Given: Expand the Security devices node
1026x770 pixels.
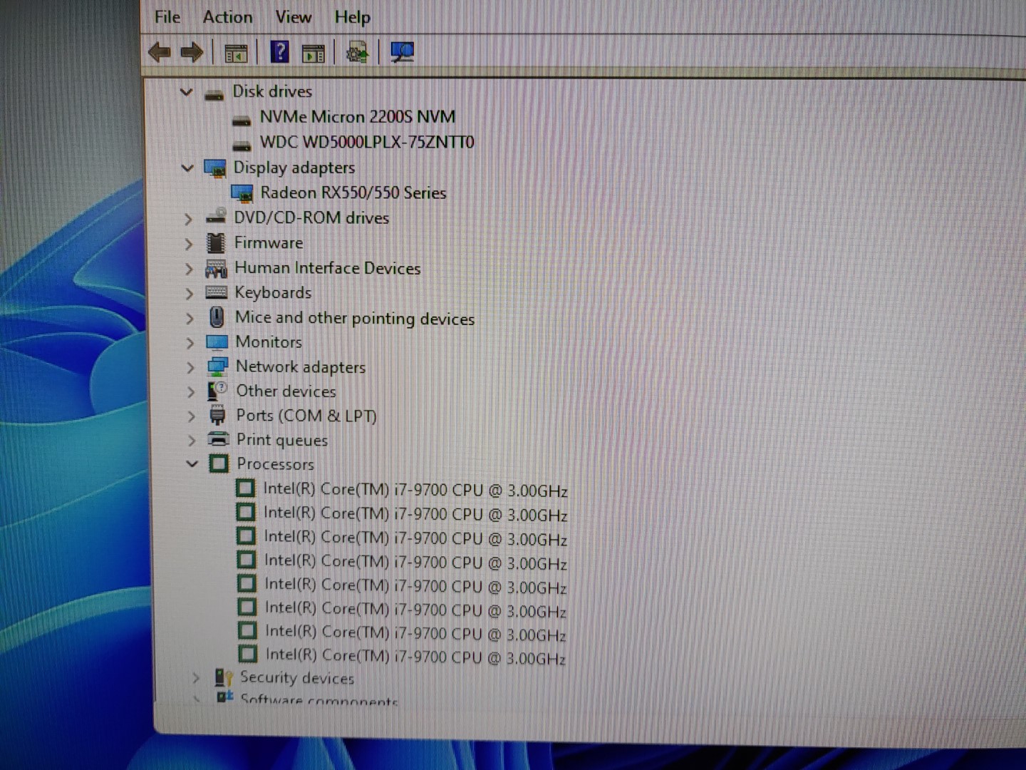Looking at the screenshot, I should [x=196, y=678].
